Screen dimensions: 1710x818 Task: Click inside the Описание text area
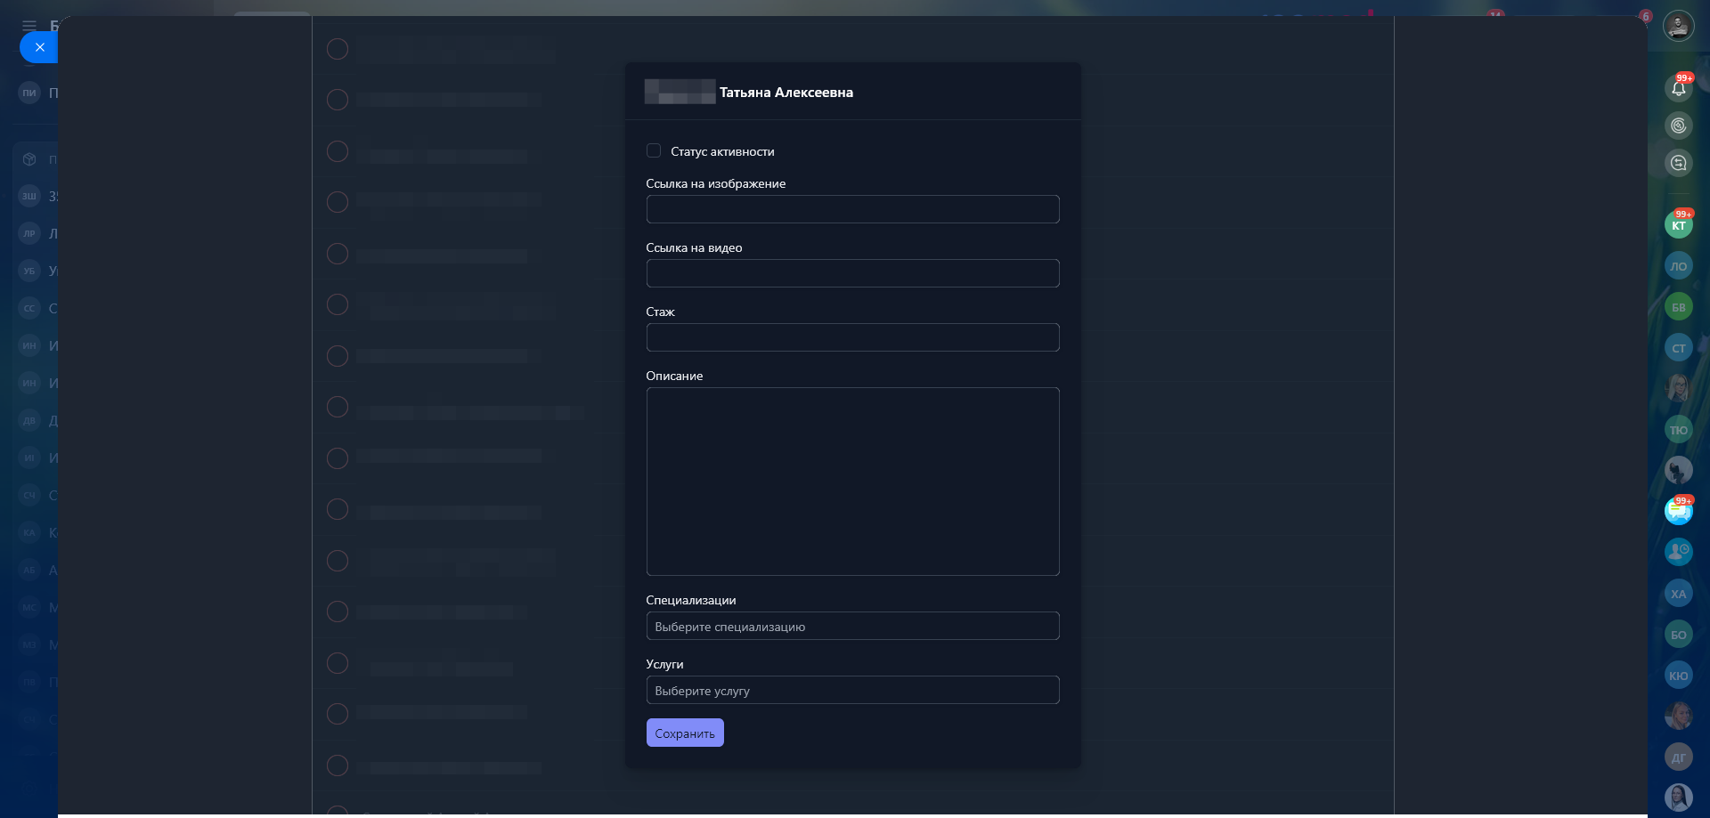pyautogui.click(x=852, y=482)
